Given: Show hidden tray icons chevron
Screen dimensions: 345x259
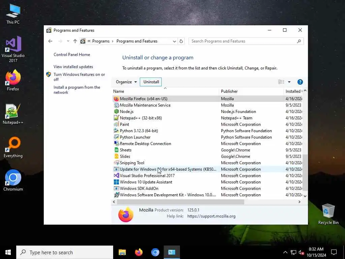Looking at the screenshot, I should 285,252.
